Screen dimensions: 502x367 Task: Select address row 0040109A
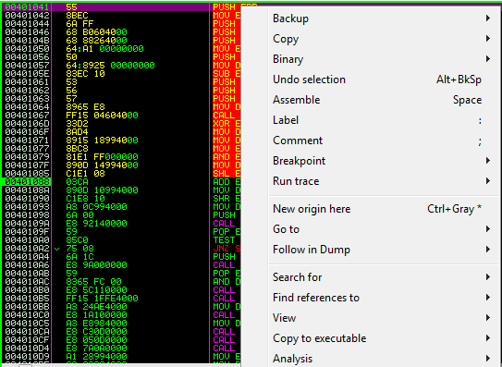27,223
